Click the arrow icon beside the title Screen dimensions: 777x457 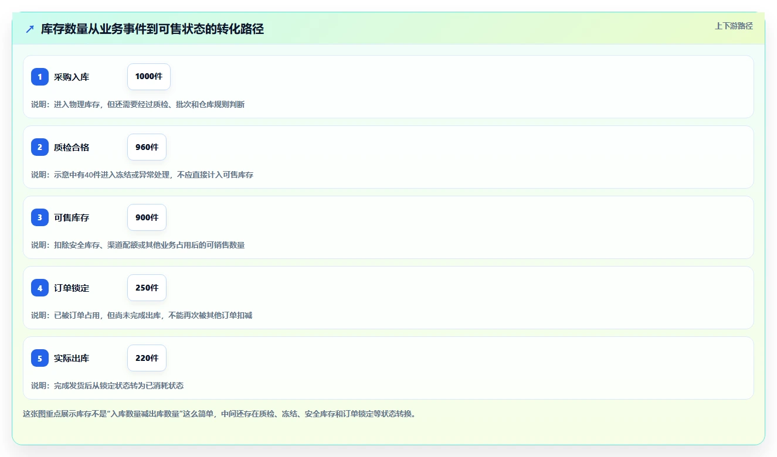click(30, 29)
